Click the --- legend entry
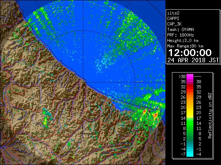 198,76
